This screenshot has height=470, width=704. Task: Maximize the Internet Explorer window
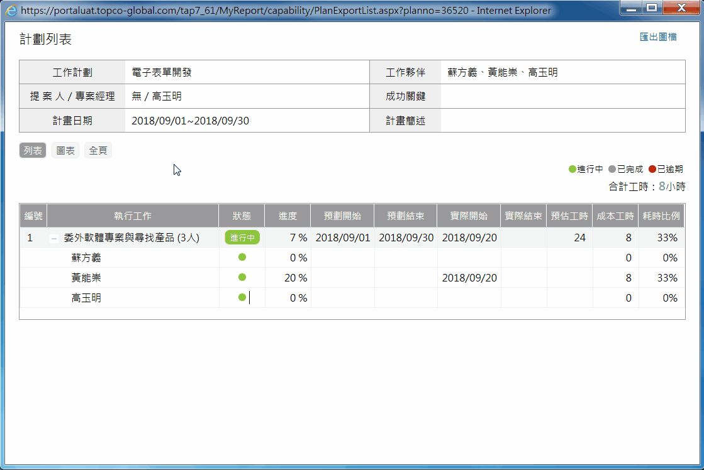pyautogui.click(x=652, y=8)
